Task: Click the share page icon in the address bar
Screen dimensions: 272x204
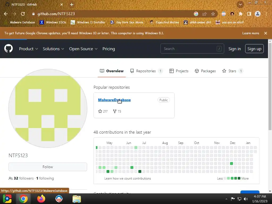Action: pyautogui.click(x=205, y=14)
